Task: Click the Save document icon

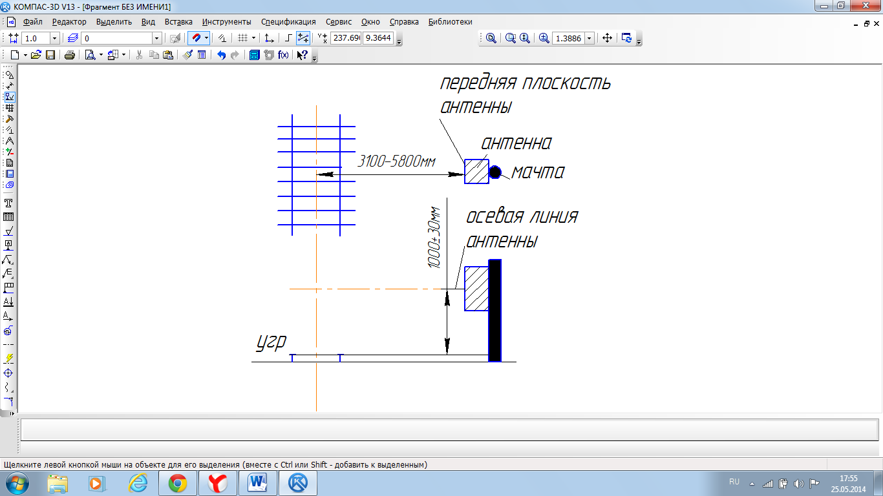Action: click(x=50, y=55)
